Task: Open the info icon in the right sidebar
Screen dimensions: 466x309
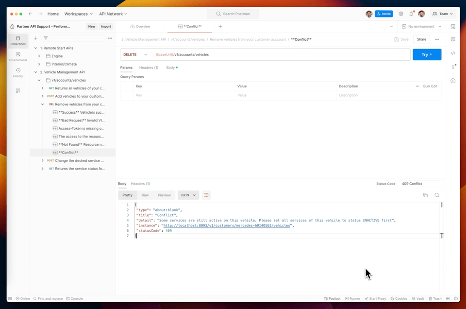Action: (453, 81)
